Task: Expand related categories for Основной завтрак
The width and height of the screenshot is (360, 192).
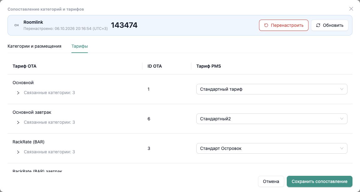Action: pyautogui.click(x=18, y=122)
